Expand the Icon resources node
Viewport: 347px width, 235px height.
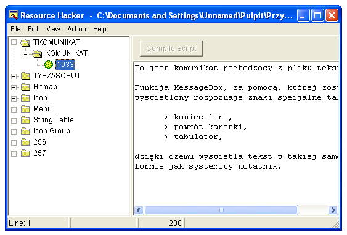tap(14, 98)
